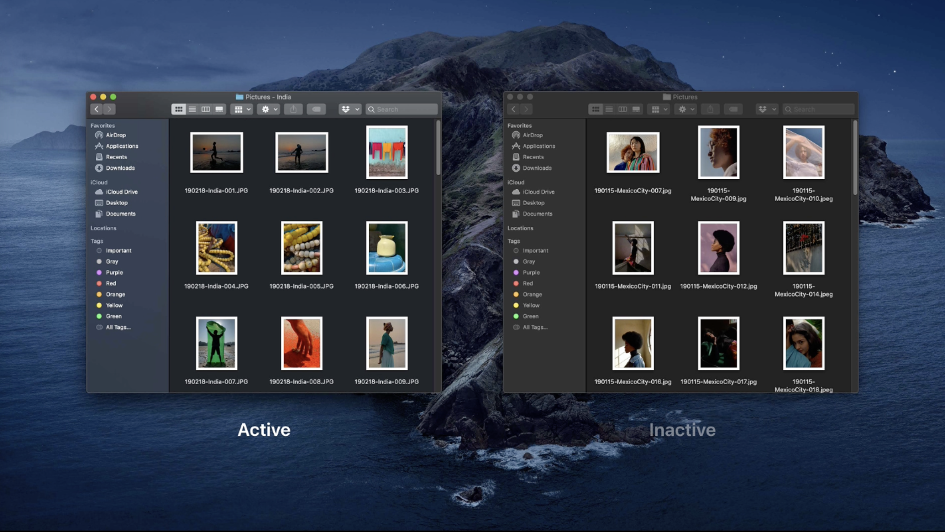Click All Tags... in left sidebar
The width and height of the screenshot is (945, 532).
(x=118, y=327)
